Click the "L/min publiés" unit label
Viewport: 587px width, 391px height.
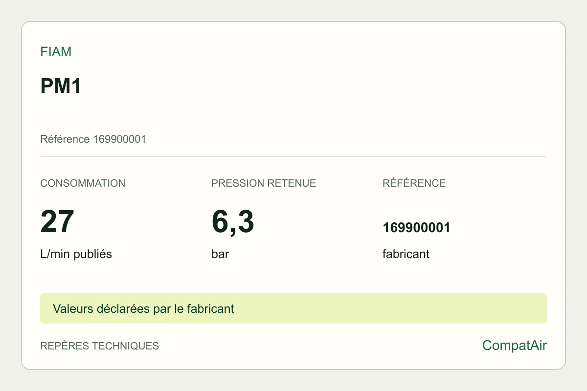click(76, 254)
